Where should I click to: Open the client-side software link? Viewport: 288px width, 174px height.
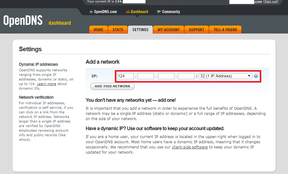pos(190,147)
